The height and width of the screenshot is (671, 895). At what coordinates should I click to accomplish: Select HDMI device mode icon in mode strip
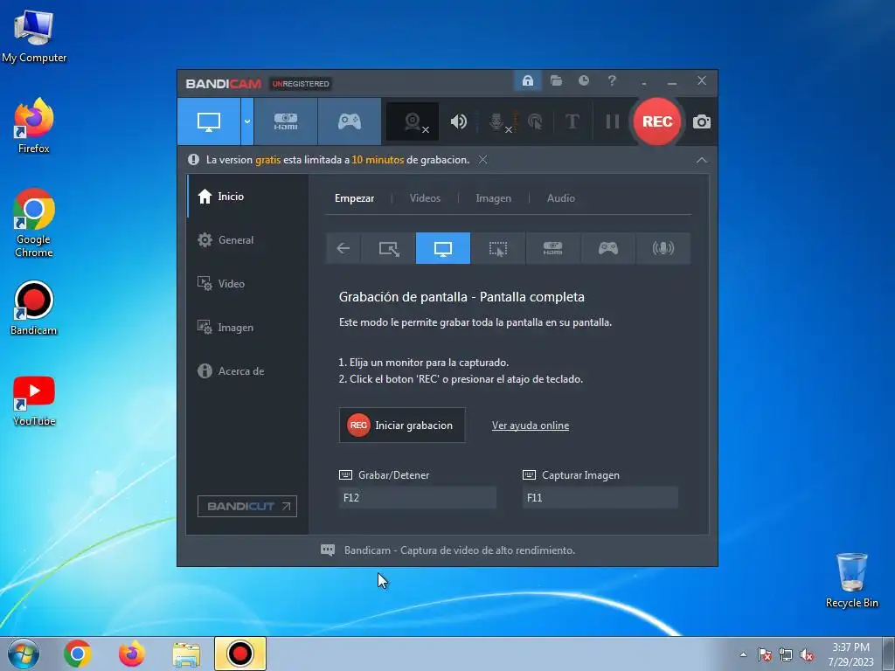tap(552, 248)
